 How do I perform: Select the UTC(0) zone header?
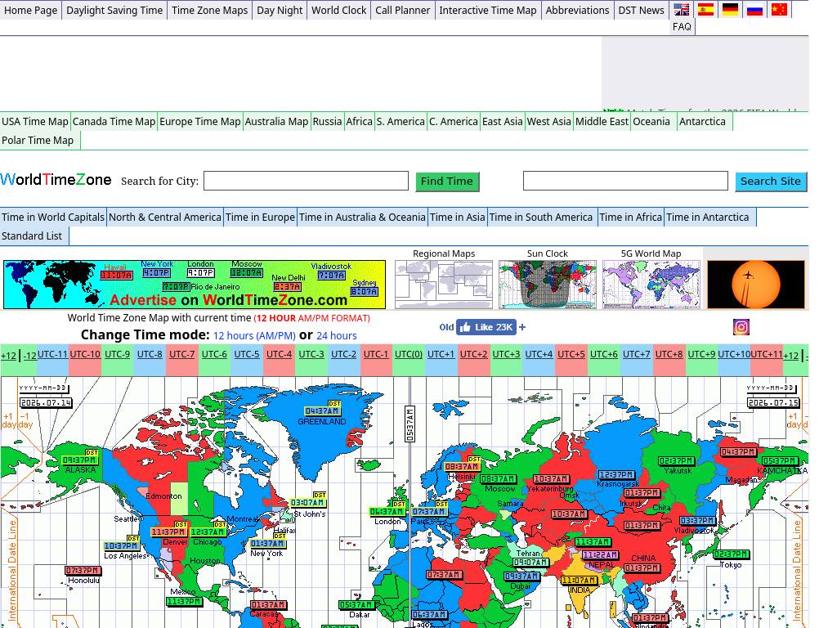409,354
